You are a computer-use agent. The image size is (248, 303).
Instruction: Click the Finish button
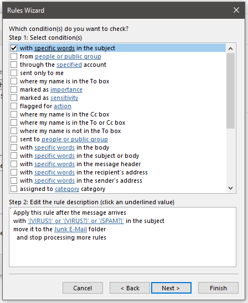pos(218,288)
